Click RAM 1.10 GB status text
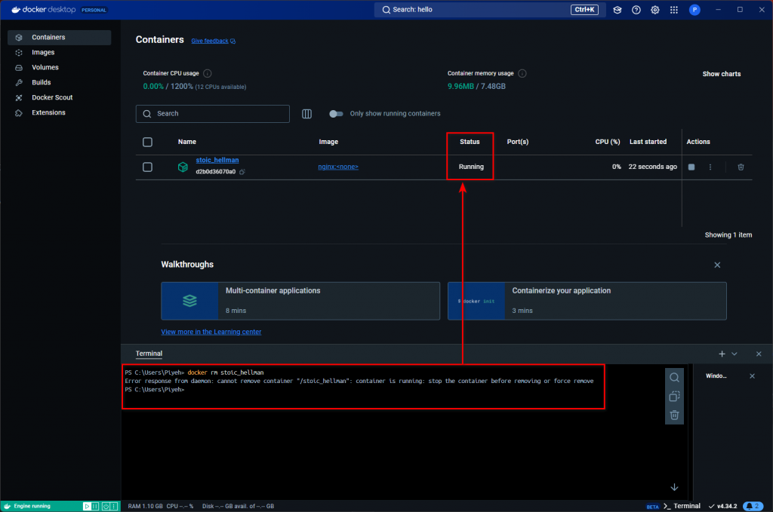This screenshot has width=773, height=512. (x=145, y=506)
